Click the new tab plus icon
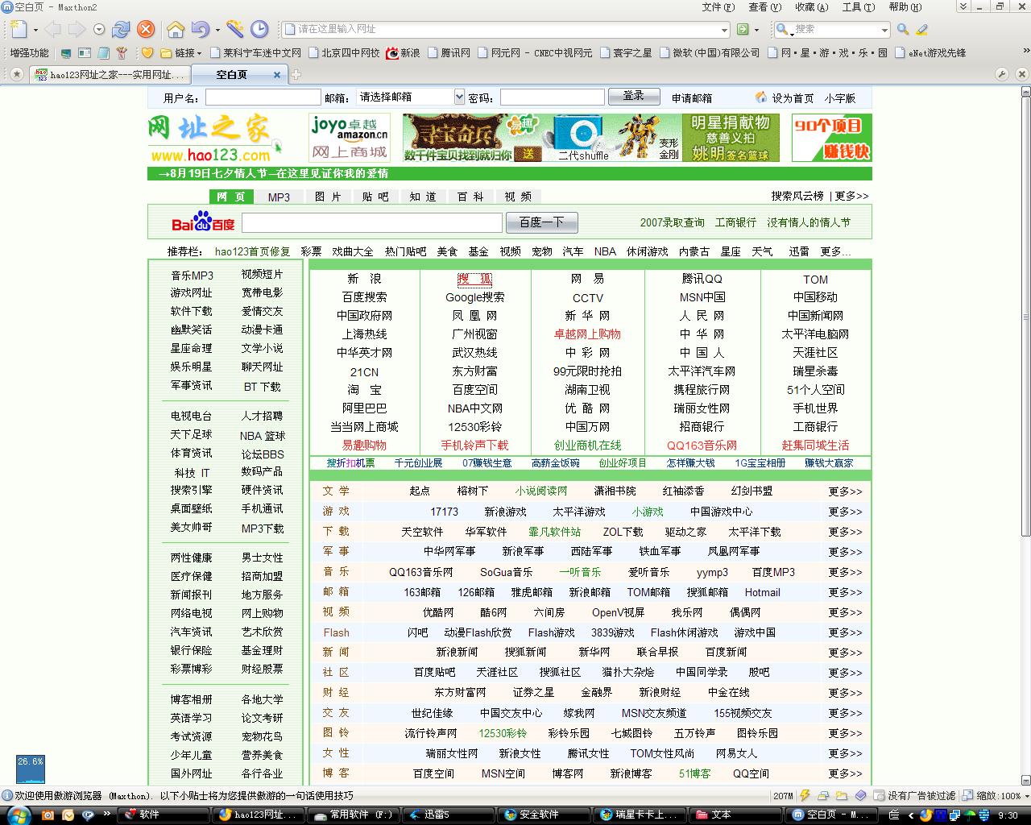Viewport: 1031px width, 825px height. tap(296, 75)
